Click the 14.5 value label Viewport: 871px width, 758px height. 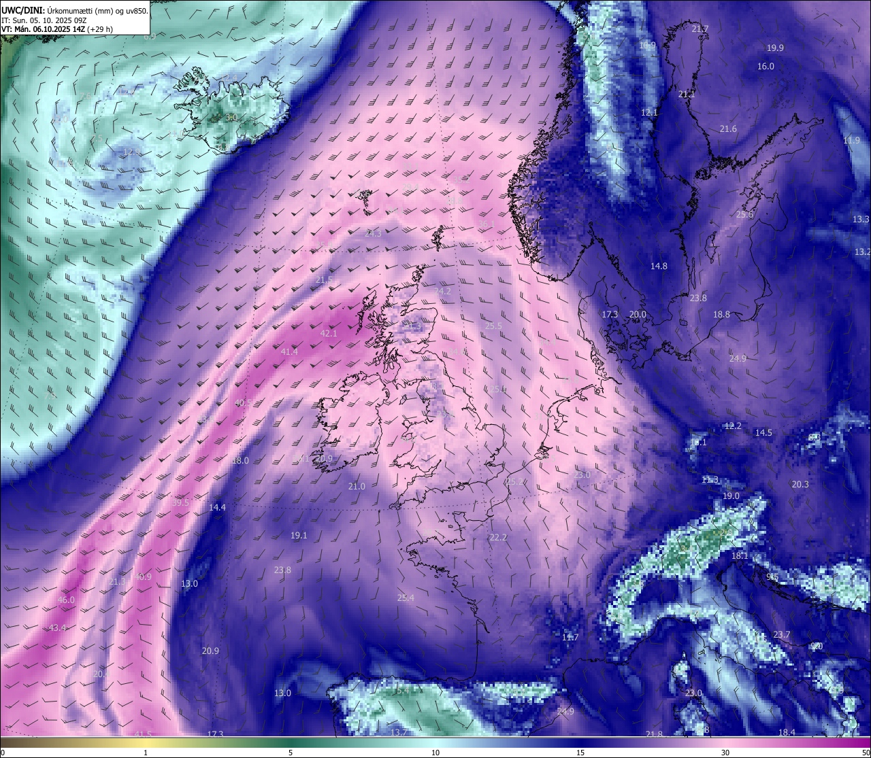point(763,432)
